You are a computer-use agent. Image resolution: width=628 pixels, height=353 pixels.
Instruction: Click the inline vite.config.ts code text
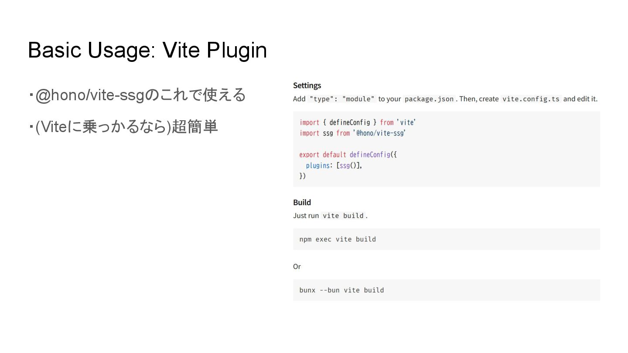pos(530,99)
